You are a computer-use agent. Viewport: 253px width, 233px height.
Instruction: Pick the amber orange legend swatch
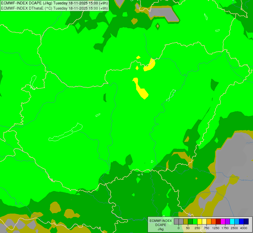pos(209,221)
